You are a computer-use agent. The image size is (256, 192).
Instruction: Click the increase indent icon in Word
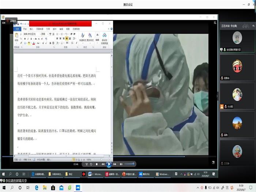coord(75,34)
